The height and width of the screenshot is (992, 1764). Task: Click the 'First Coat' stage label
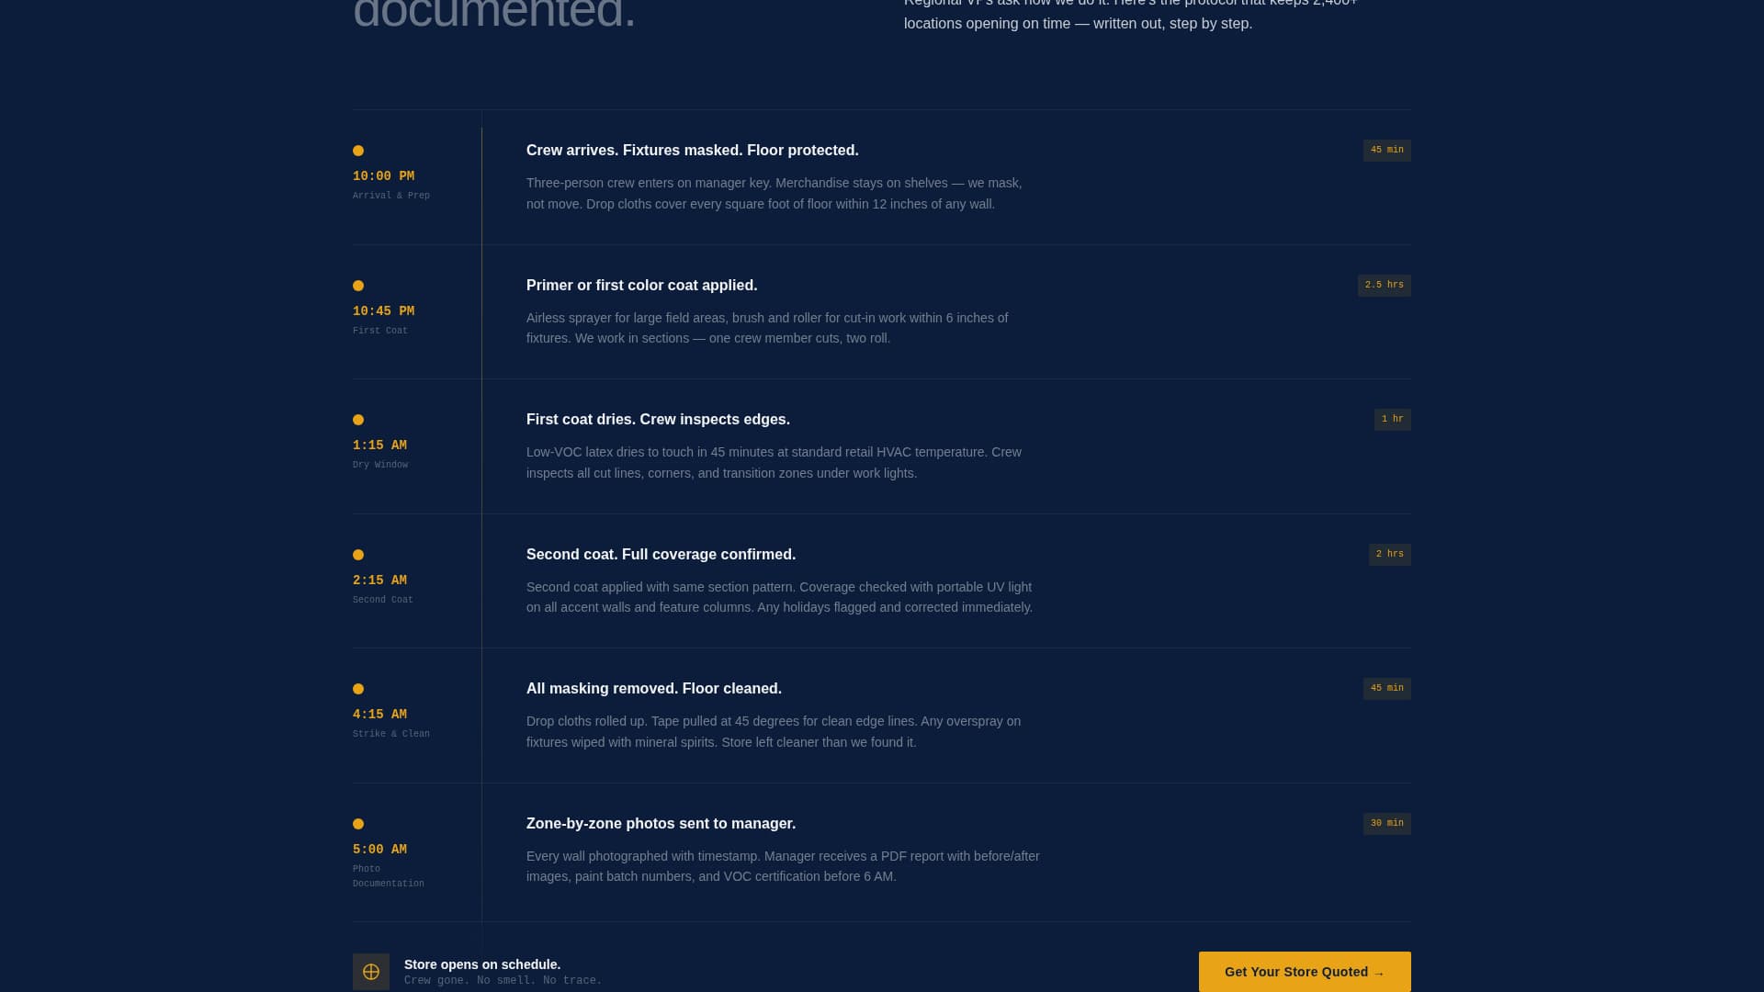pos(380,331)
